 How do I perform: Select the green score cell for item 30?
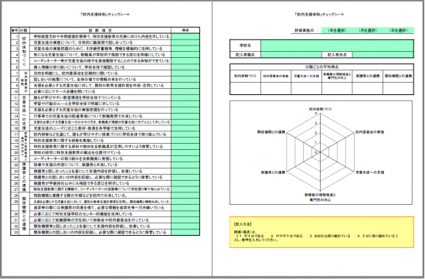pyautogui.click(x=185, y=214)
